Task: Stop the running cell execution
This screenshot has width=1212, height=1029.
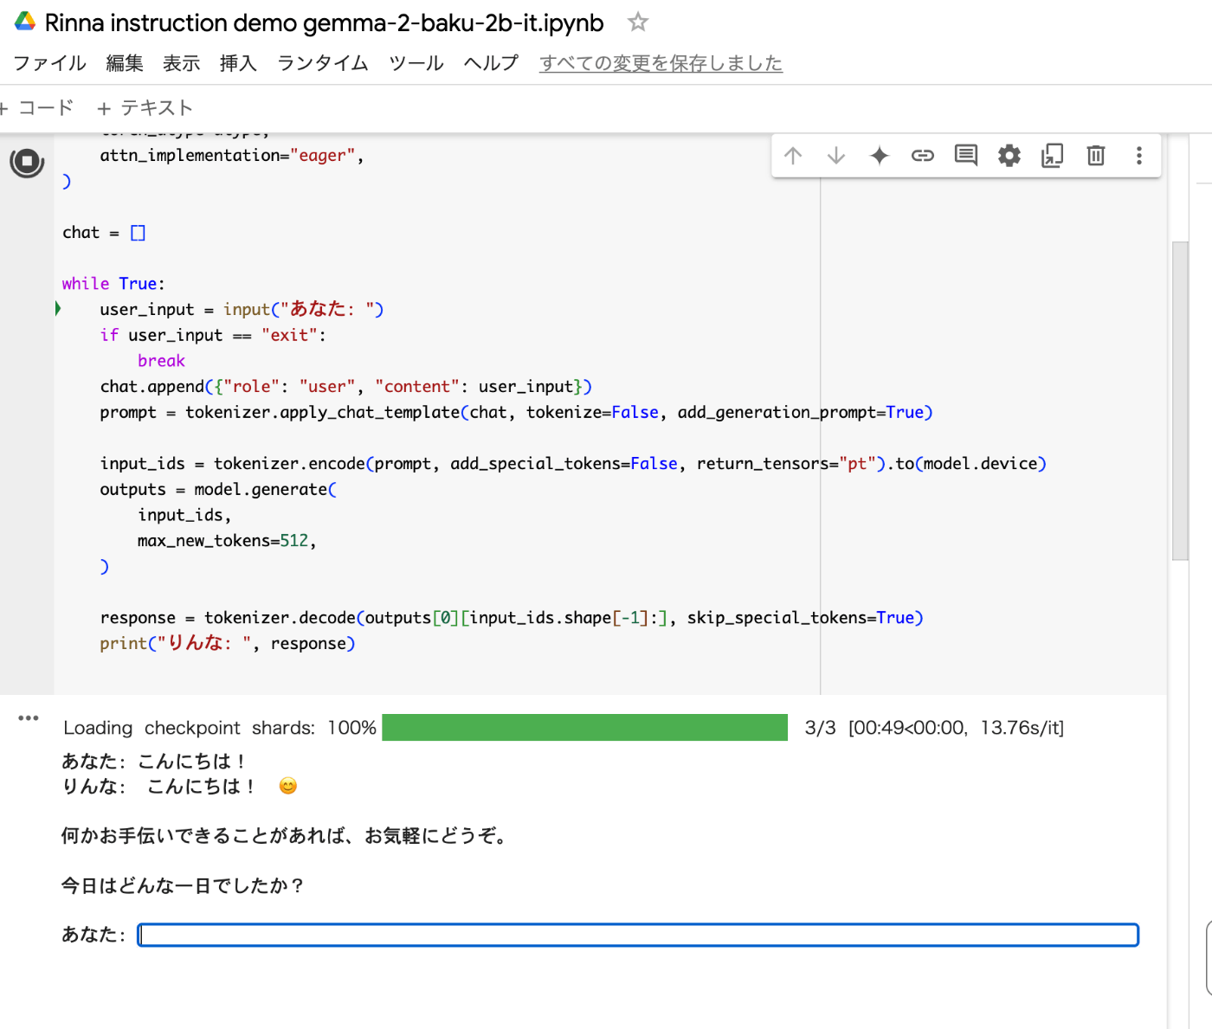Action: point(27,162)
